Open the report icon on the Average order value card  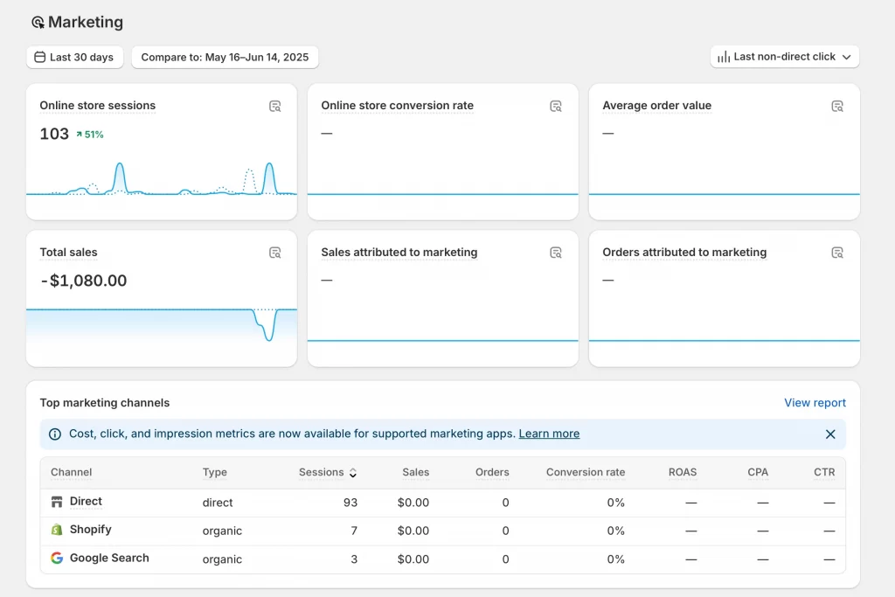(837, 106)
